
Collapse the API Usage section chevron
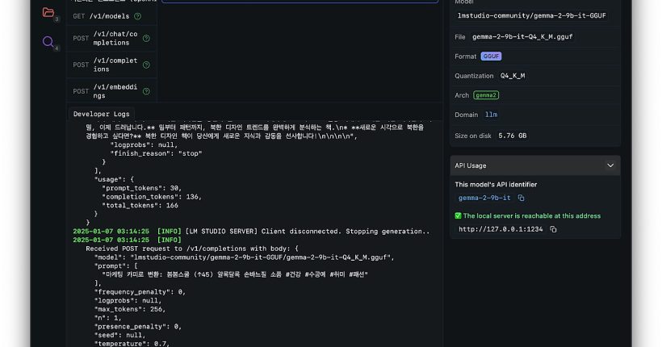pos(610,165)
